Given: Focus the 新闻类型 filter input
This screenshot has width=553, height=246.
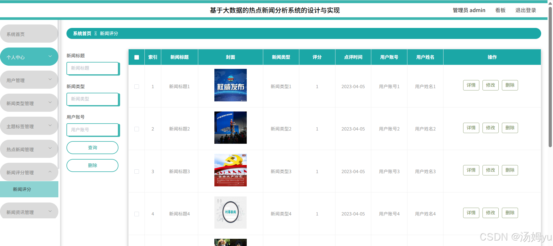Looking at the screenshot, I should click(x=93, y=99).
